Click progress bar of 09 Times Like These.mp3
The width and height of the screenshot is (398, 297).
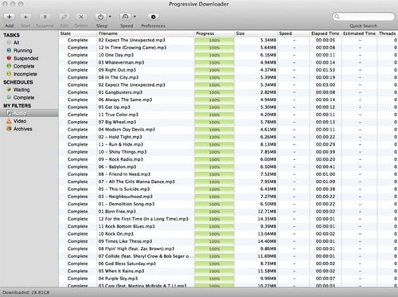coord(214,241)
